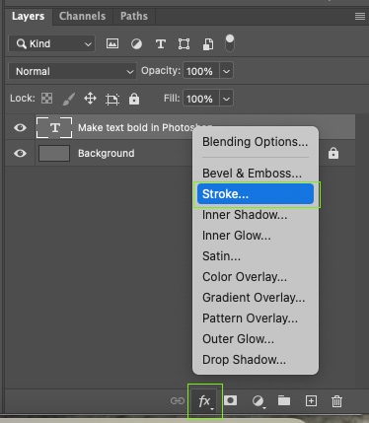
Task: Create a new group folder
Action: pos(284,400)
